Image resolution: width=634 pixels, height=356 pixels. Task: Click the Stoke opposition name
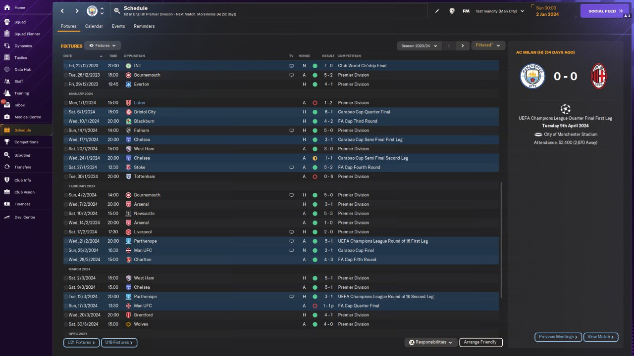(140, 167)
